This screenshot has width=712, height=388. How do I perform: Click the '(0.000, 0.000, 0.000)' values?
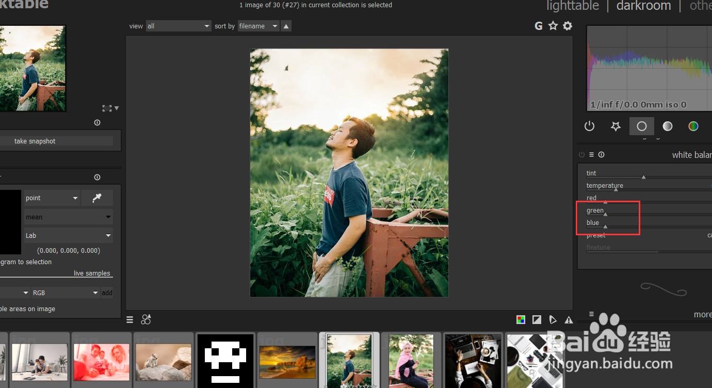(x=69, y=251)
